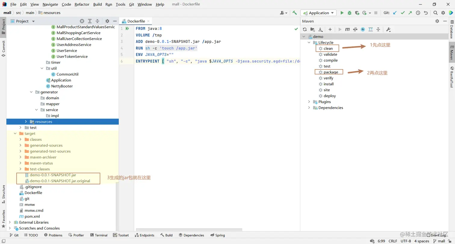Screen dimensions: 455x244
Task: Toggle the Favorites tool window
Action: 3,218
